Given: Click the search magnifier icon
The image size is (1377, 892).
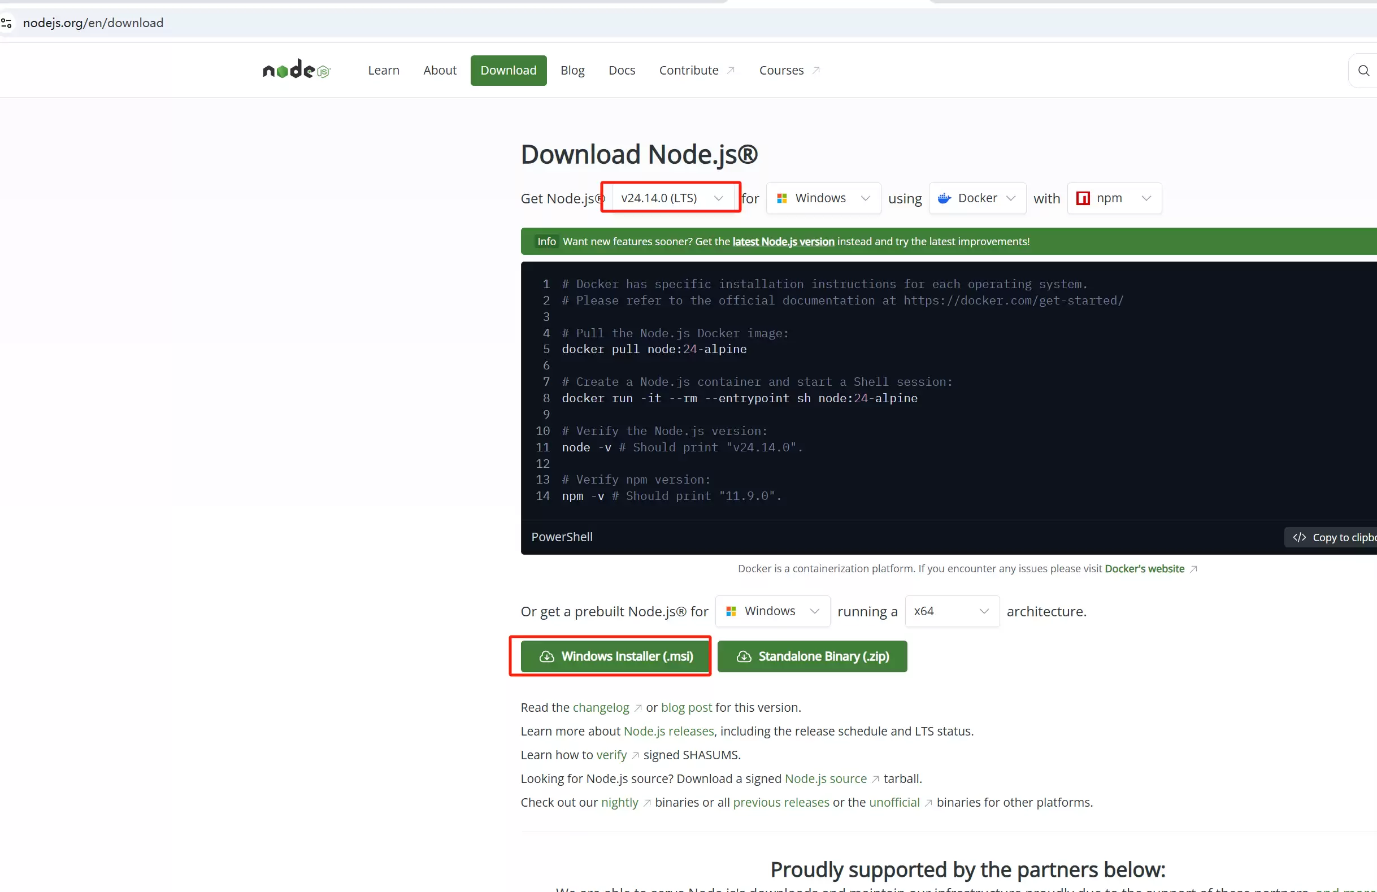Looking at the screenshot, I should tap(1363, 71).
